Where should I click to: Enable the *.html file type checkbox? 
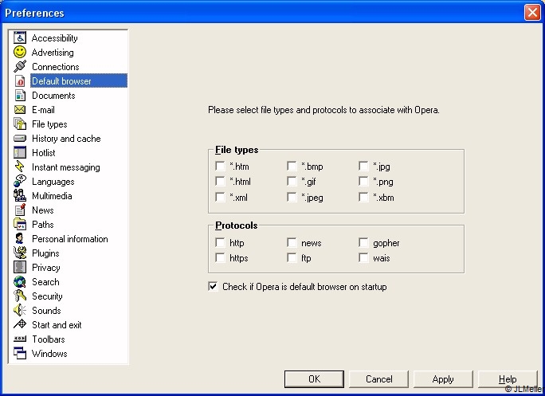220,181
